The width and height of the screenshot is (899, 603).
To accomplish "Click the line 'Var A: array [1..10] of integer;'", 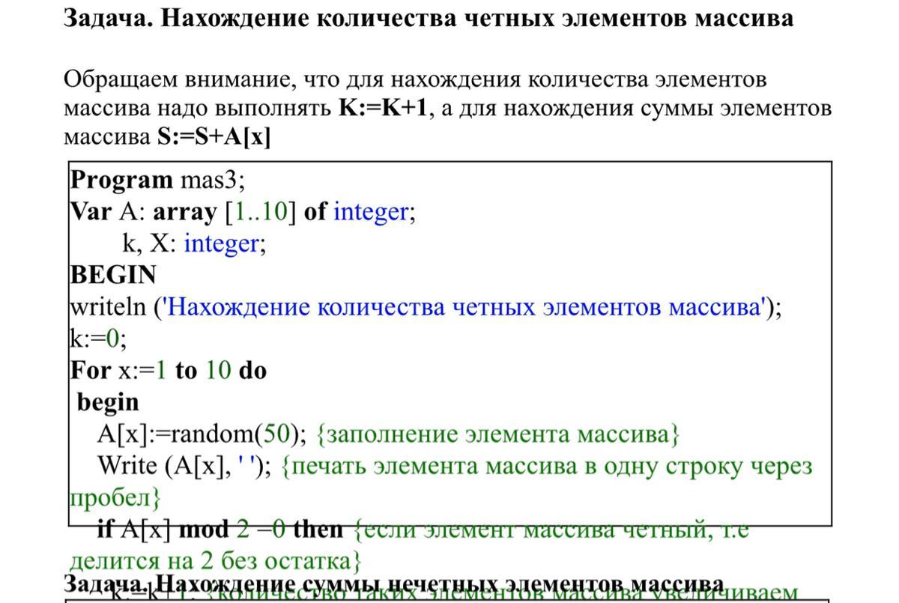I will tap(243, 212).
